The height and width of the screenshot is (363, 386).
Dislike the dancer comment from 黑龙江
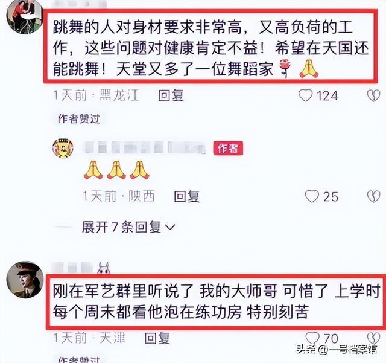[373, 95]
